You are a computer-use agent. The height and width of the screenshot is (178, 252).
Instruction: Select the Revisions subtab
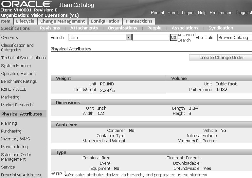tap(50, 28)
